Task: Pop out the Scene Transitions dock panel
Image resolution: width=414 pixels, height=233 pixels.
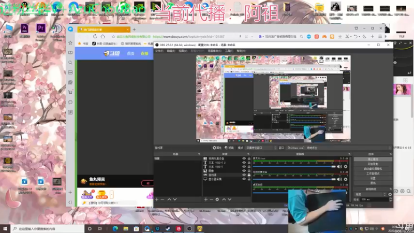Action: click(391, 189)
